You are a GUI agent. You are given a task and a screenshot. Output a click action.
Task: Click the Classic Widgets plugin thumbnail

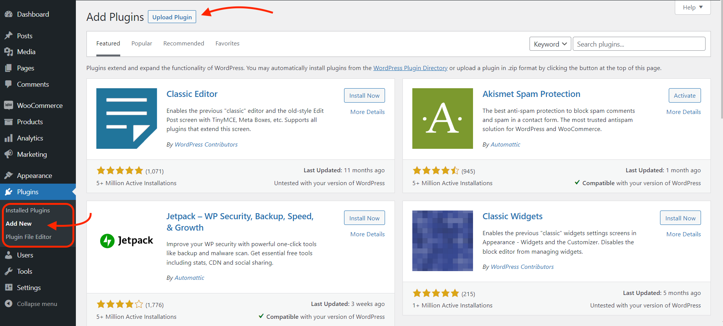click(443, 241)
